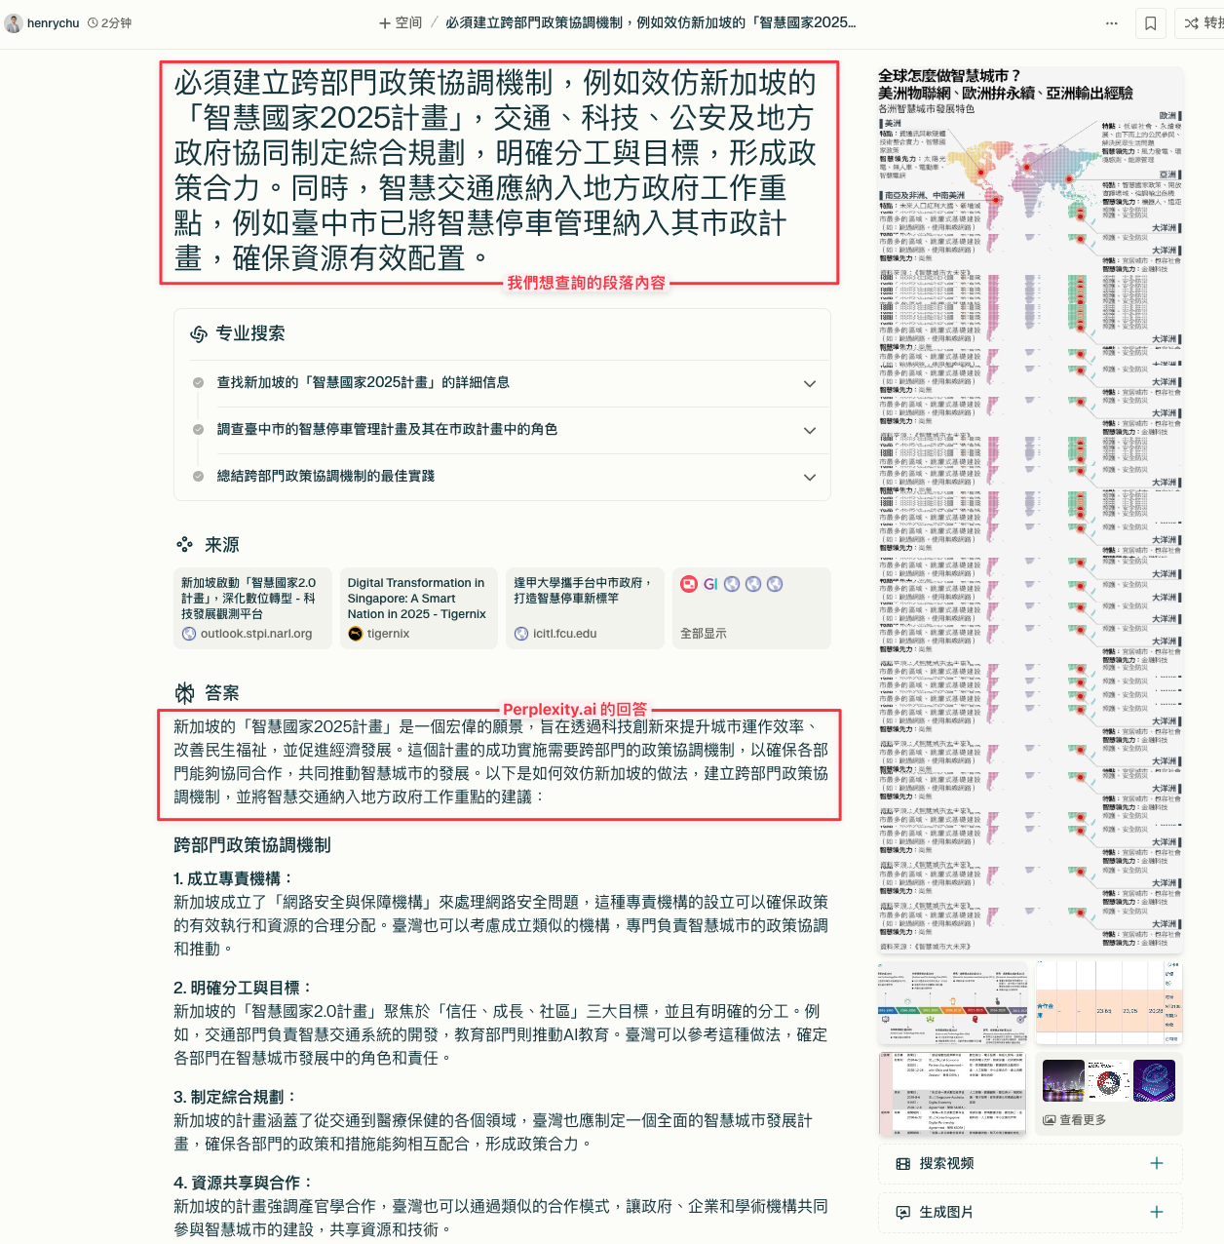This screenshot has width=1224, height=1244.
Task: Open the colorful timeline infographic thumbnail
Action: [x=952, y=1002]
